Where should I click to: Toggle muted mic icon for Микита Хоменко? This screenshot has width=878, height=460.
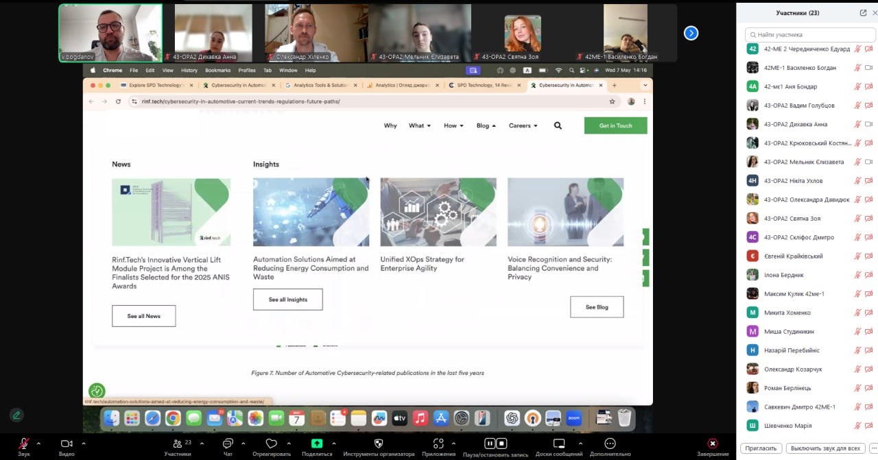pos(857,313)
